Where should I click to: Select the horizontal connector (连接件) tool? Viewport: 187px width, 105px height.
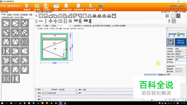click(x=76, y=21)
